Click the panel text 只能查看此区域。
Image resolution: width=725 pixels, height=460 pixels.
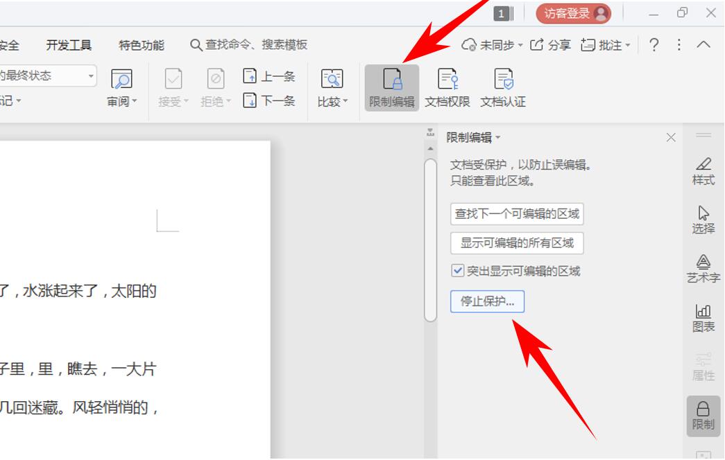click(x=493, y=181)
